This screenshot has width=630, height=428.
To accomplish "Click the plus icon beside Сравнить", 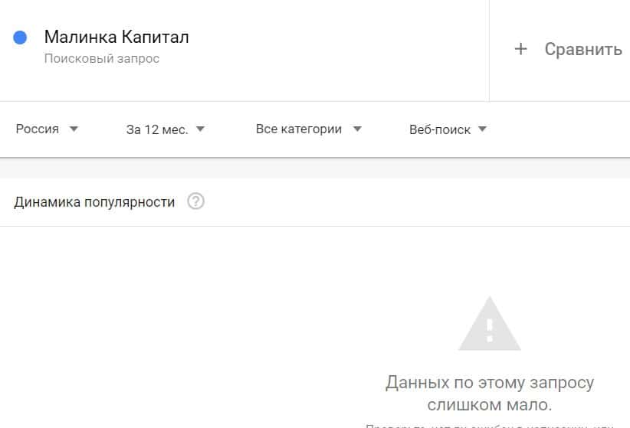I will coord(521,50).
